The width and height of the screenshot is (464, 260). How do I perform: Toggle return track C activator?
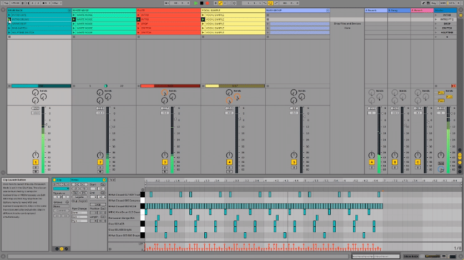(418, 162)
